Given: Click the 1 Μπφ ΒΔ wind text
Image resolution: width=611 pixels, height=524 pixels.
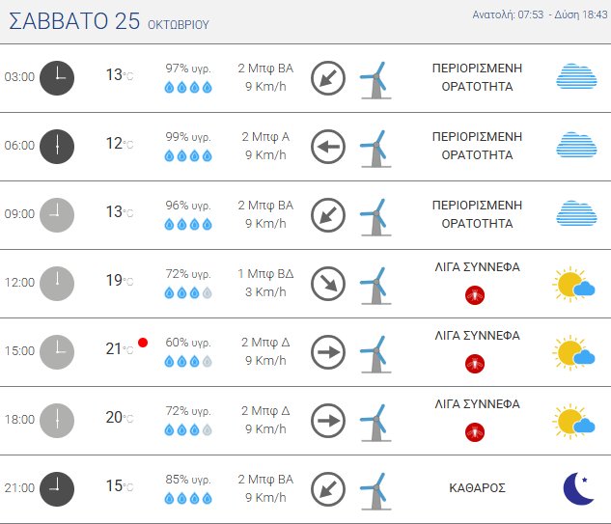Looking at the screenshot, I should [x=265, y=274].
